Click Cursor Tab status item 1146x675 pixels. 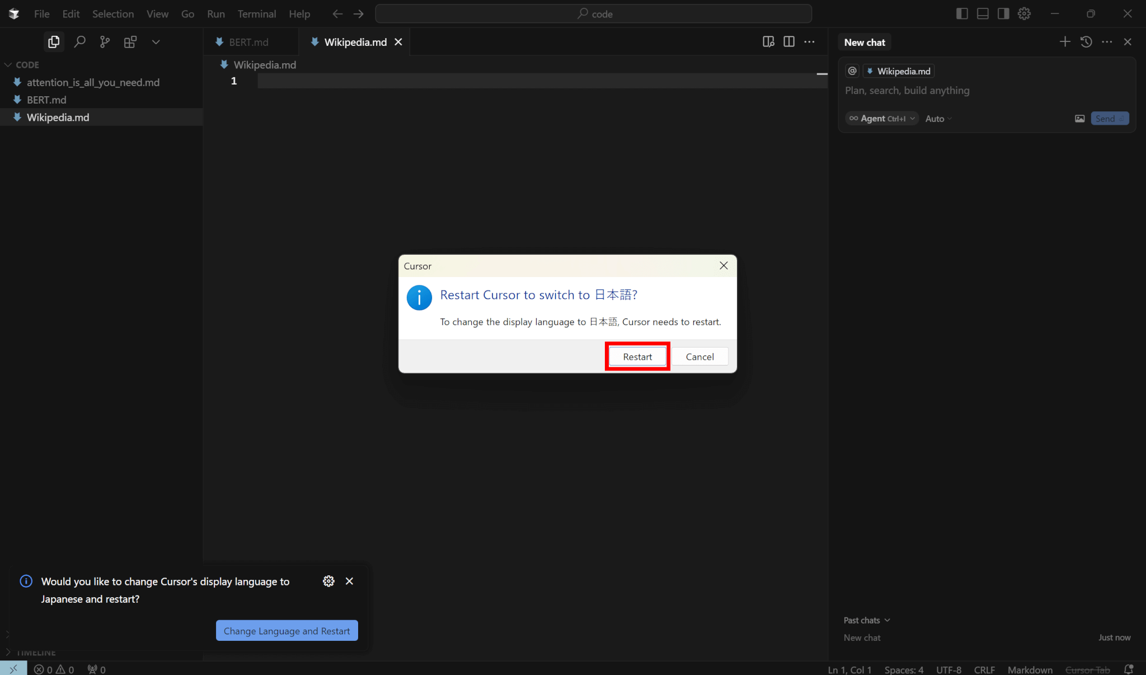1087,669
